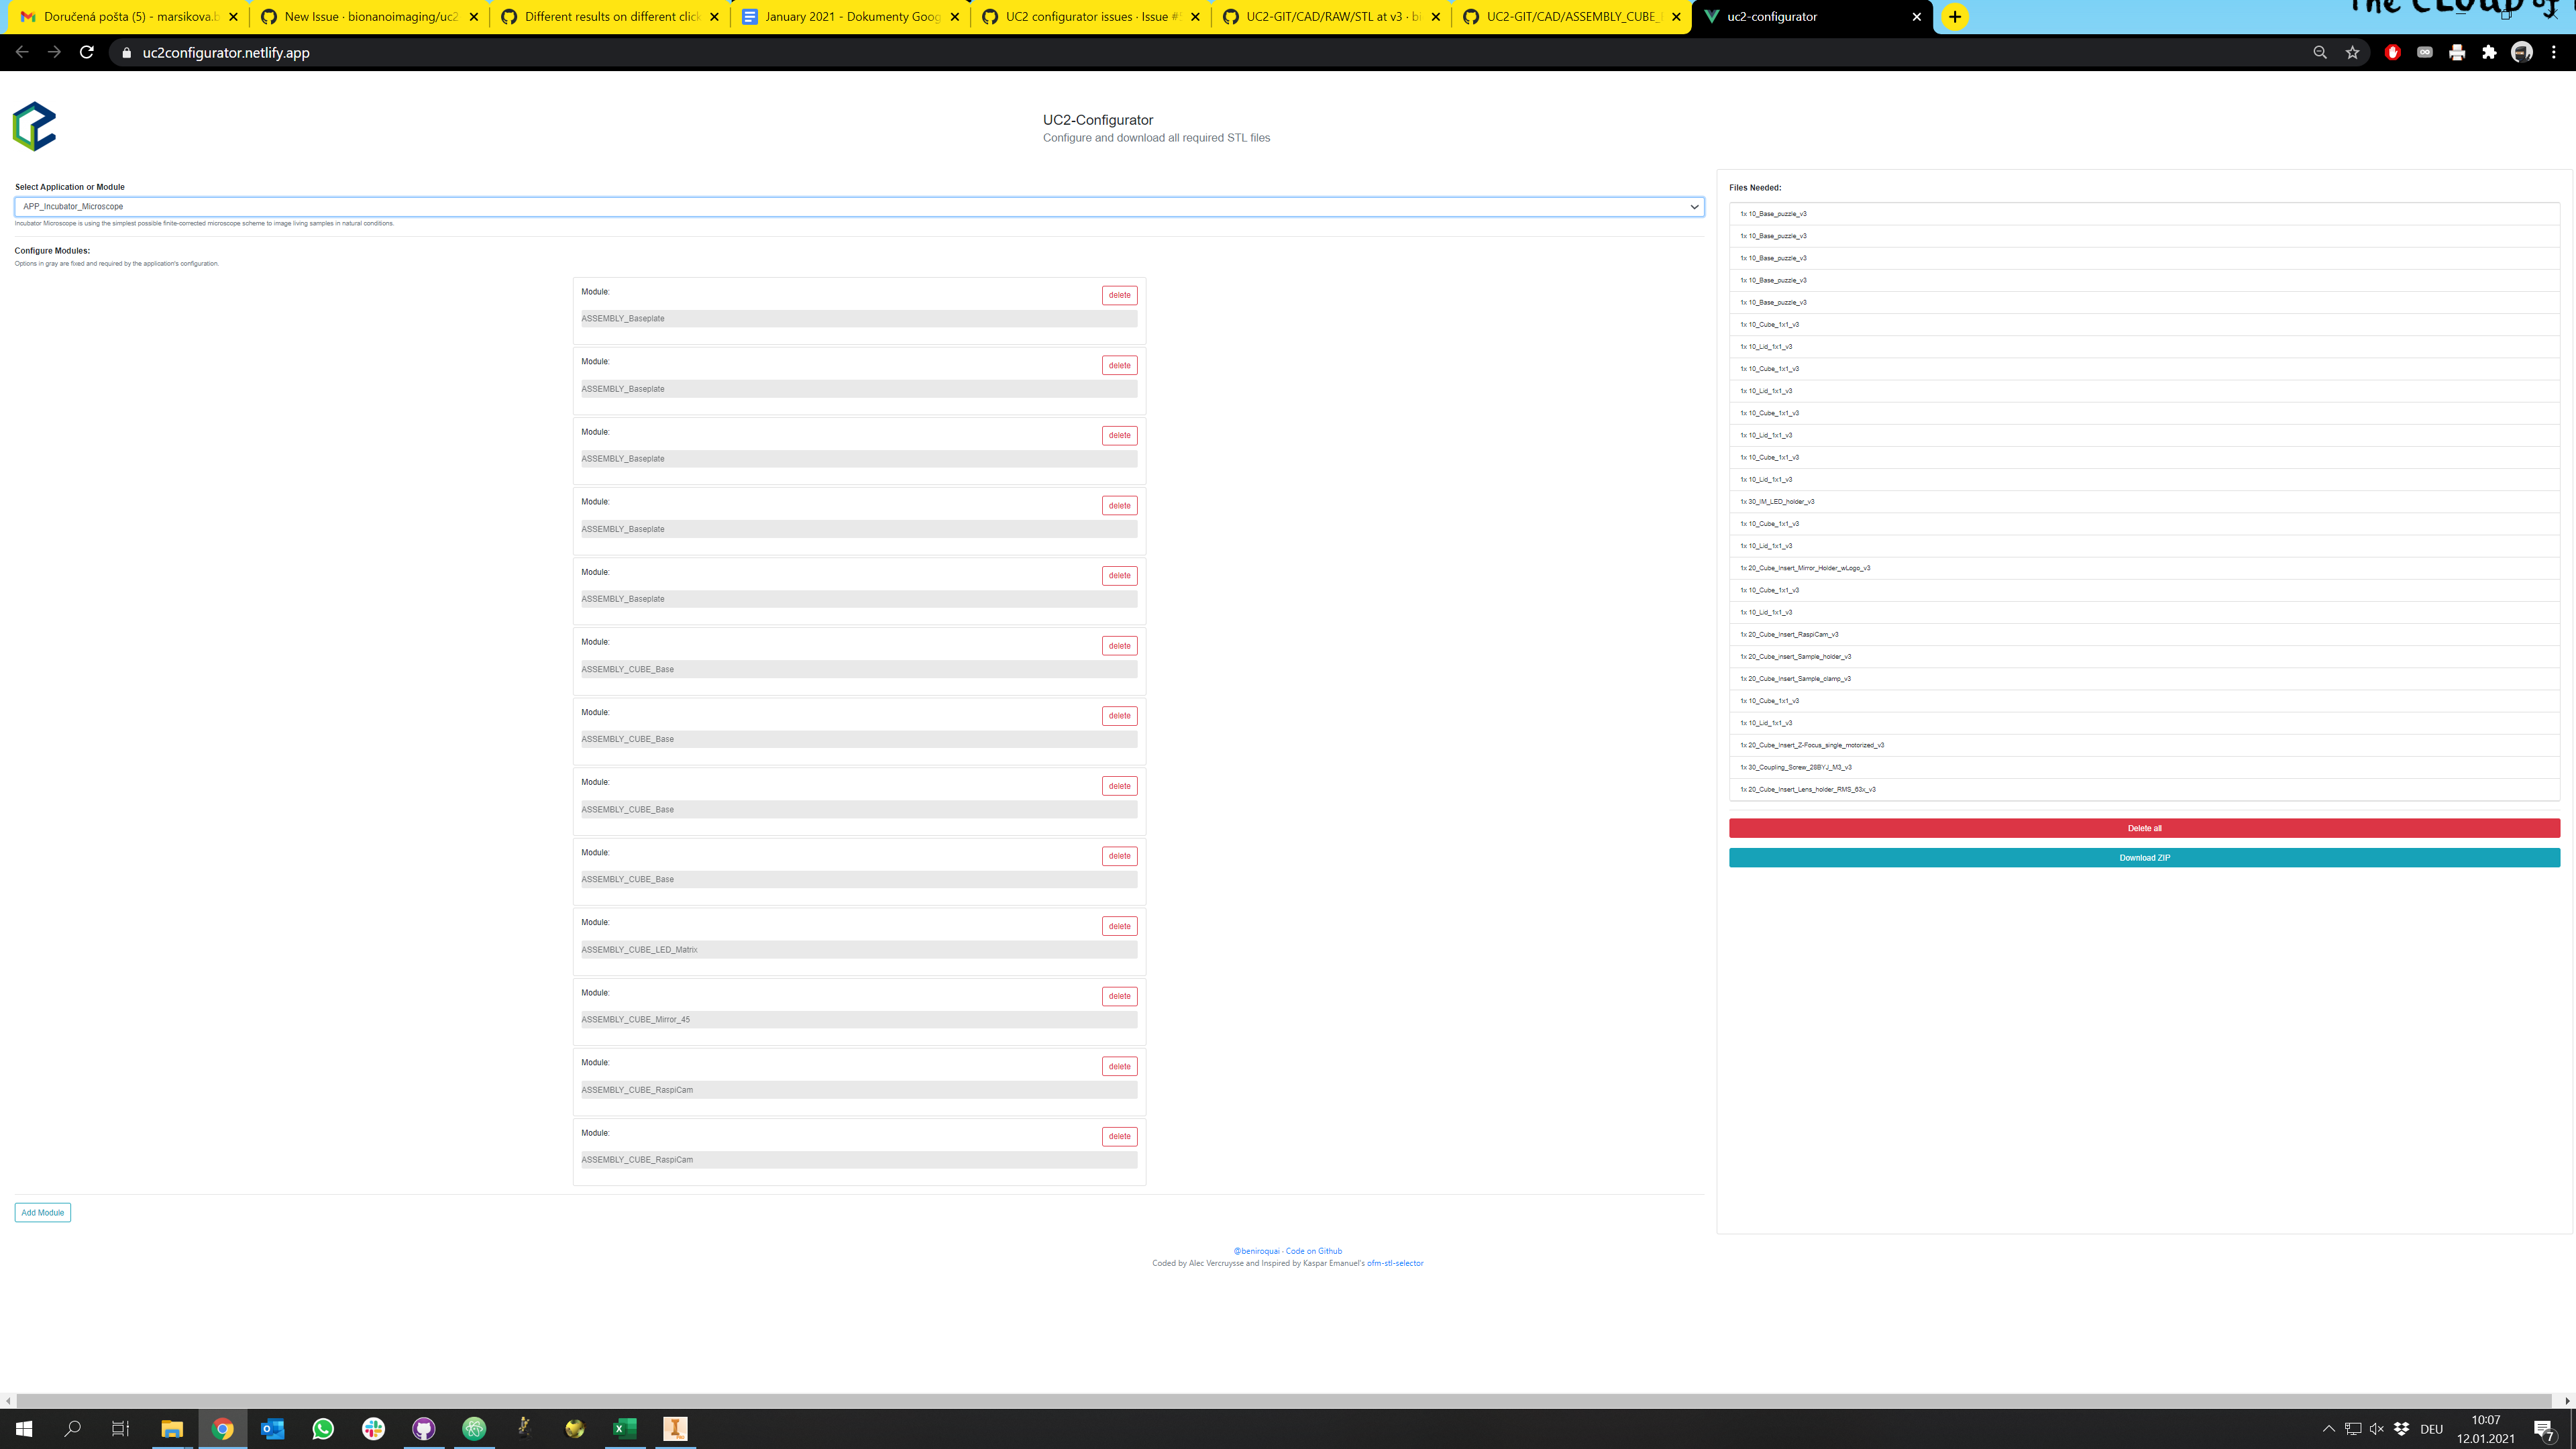
Task: Click the red Delete all button
Action: [2144, 828]
